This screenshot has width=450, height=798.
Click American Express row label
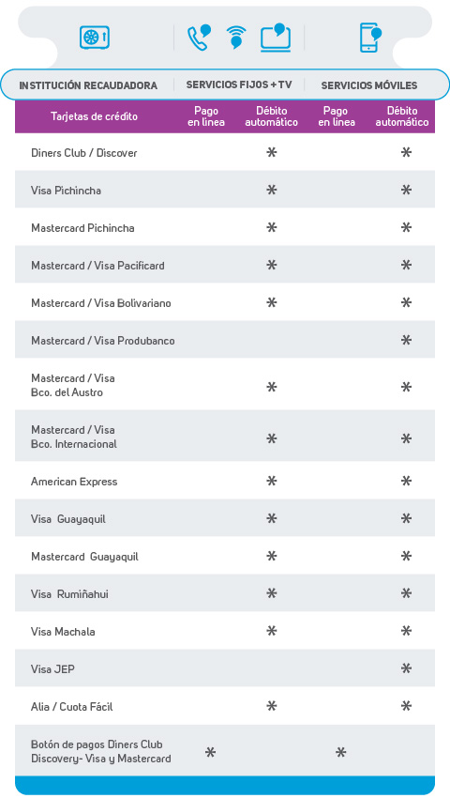[74, 482]
